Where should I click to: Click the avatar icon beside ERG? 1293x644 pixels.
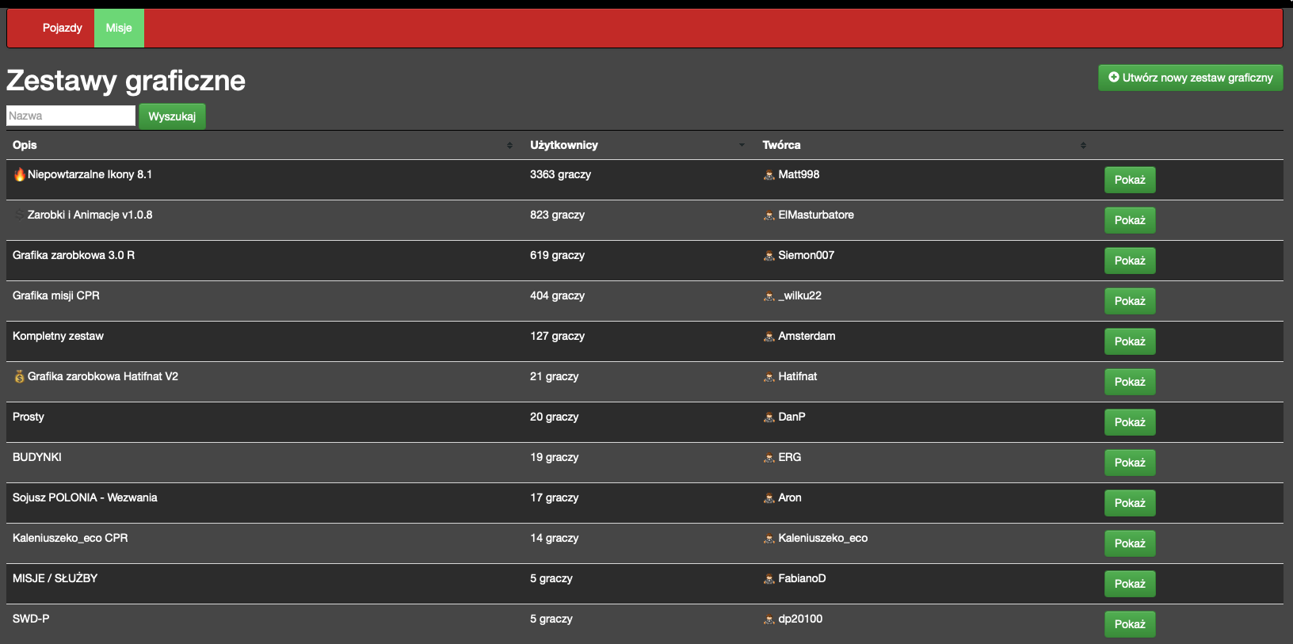tap(769, 457)
